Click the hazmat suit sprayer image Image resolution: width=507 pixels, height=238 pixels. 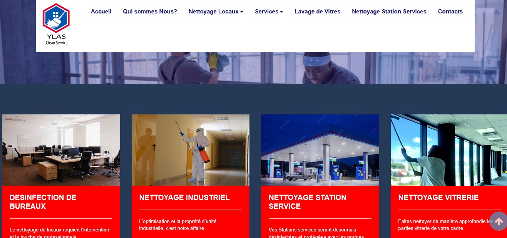[191, 150]
